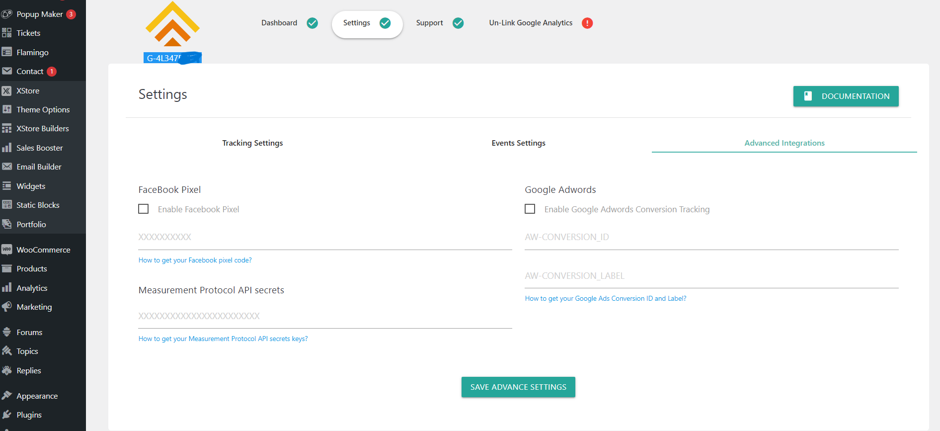
Task: Click the Popup Maker sidebar icon
Action: [7, 14]
